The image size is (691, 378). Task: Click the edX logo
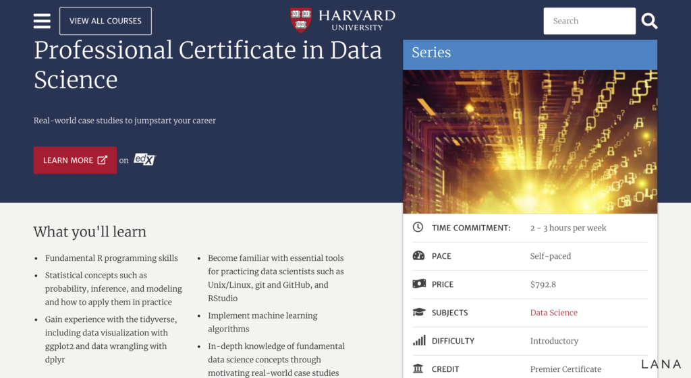tap(144, 159)
